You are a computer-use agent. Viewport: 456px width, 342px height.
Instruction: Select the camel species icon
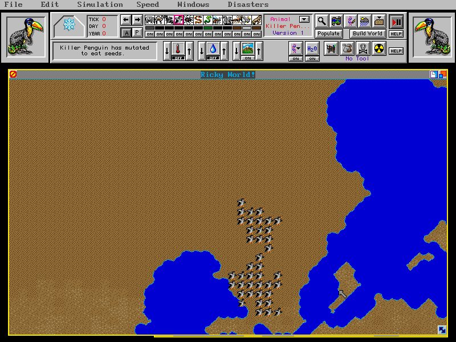(x=160, y=20)
